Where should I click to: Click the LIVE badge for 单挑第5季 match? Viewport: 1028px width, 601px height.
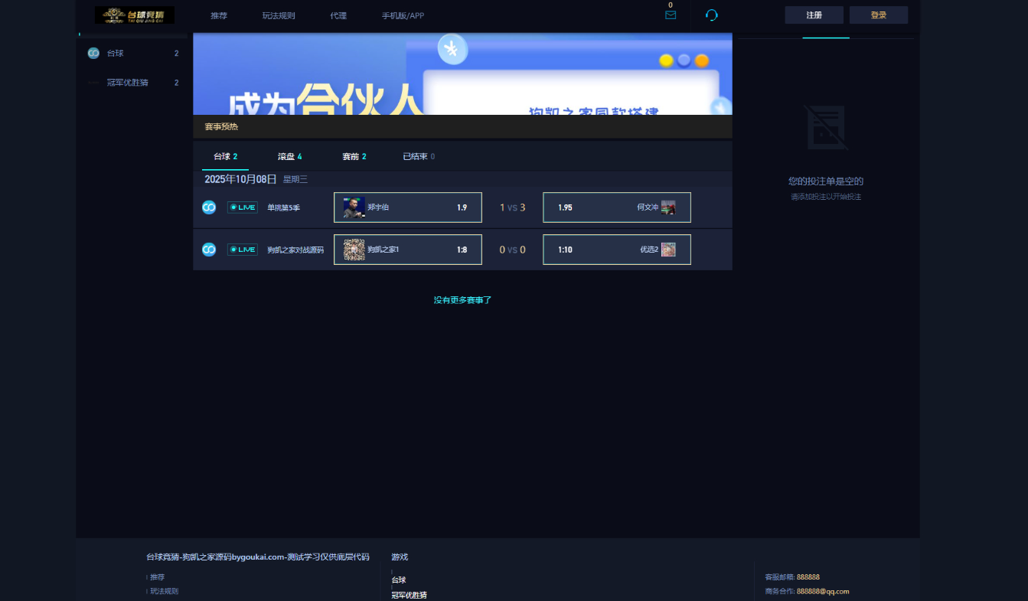[243, 207]
